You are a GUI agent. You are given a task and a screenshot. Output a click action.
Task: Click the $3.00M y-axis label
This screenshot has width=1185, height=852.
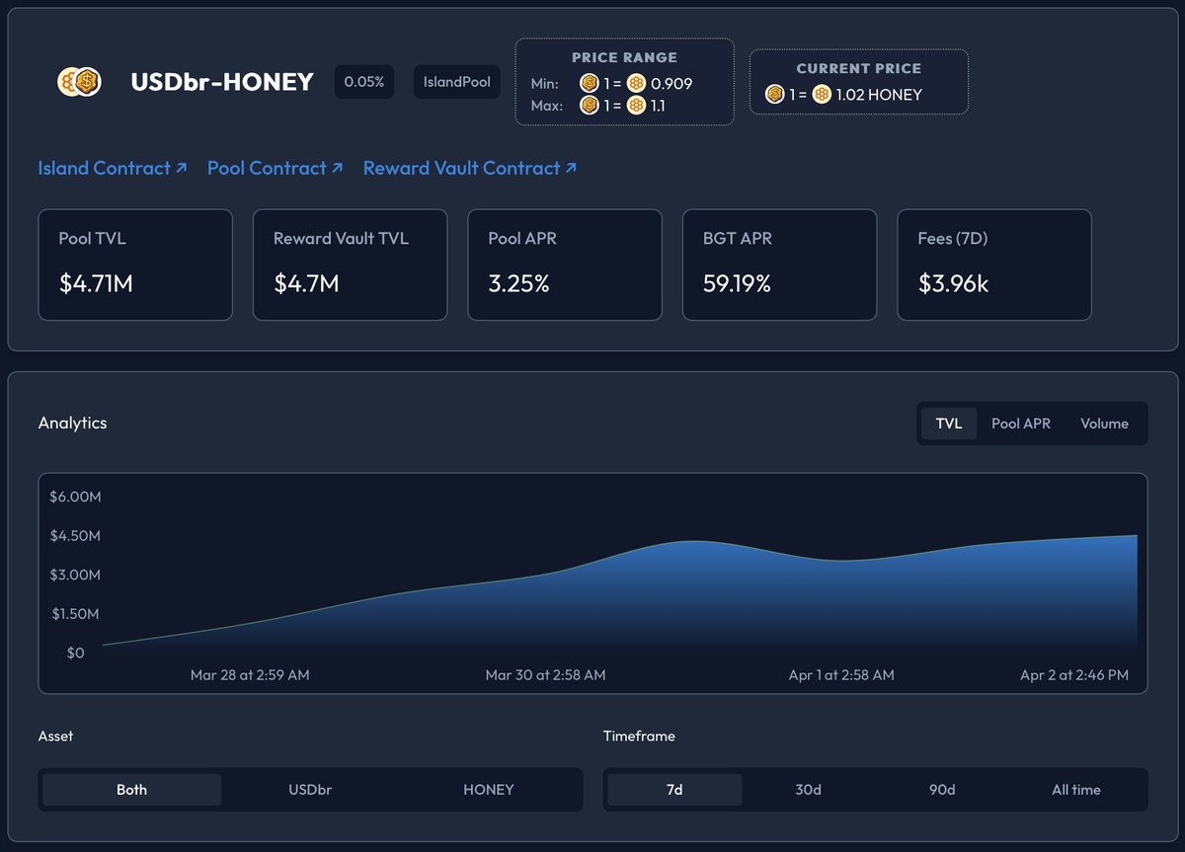point(75,575)
